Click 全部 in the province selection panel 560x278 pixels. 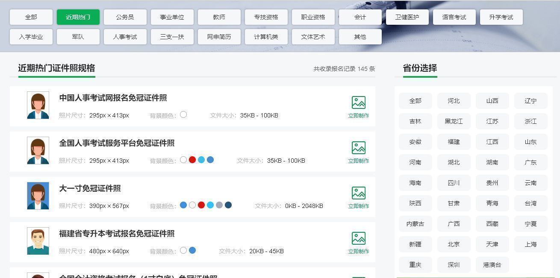[415, 101]
